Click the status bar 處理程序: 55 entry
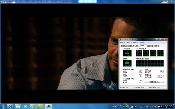 click(x=124, y=87)
